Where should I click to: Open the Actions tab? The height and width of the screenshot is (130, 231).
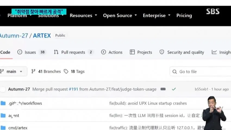click(112, 52)
